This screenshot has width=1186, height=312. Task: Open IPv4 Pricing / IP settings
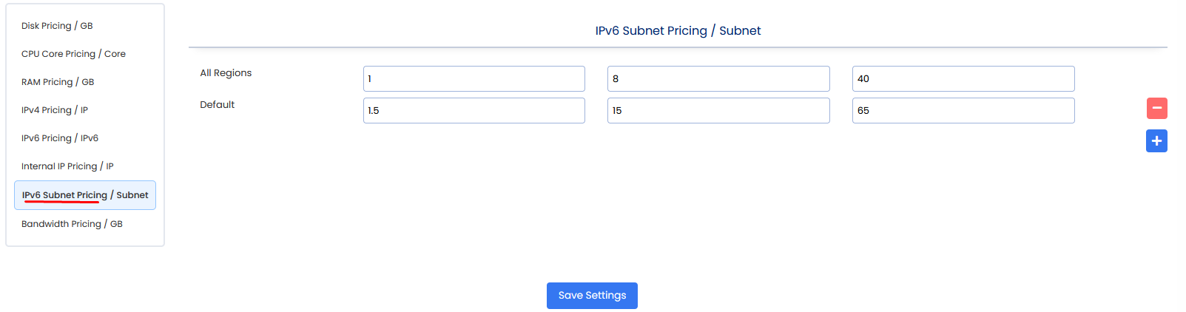point(55,110)
